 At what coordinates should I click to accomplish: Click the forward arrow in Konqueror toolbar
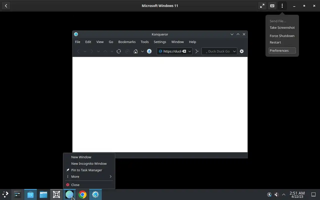click(92, 51)
